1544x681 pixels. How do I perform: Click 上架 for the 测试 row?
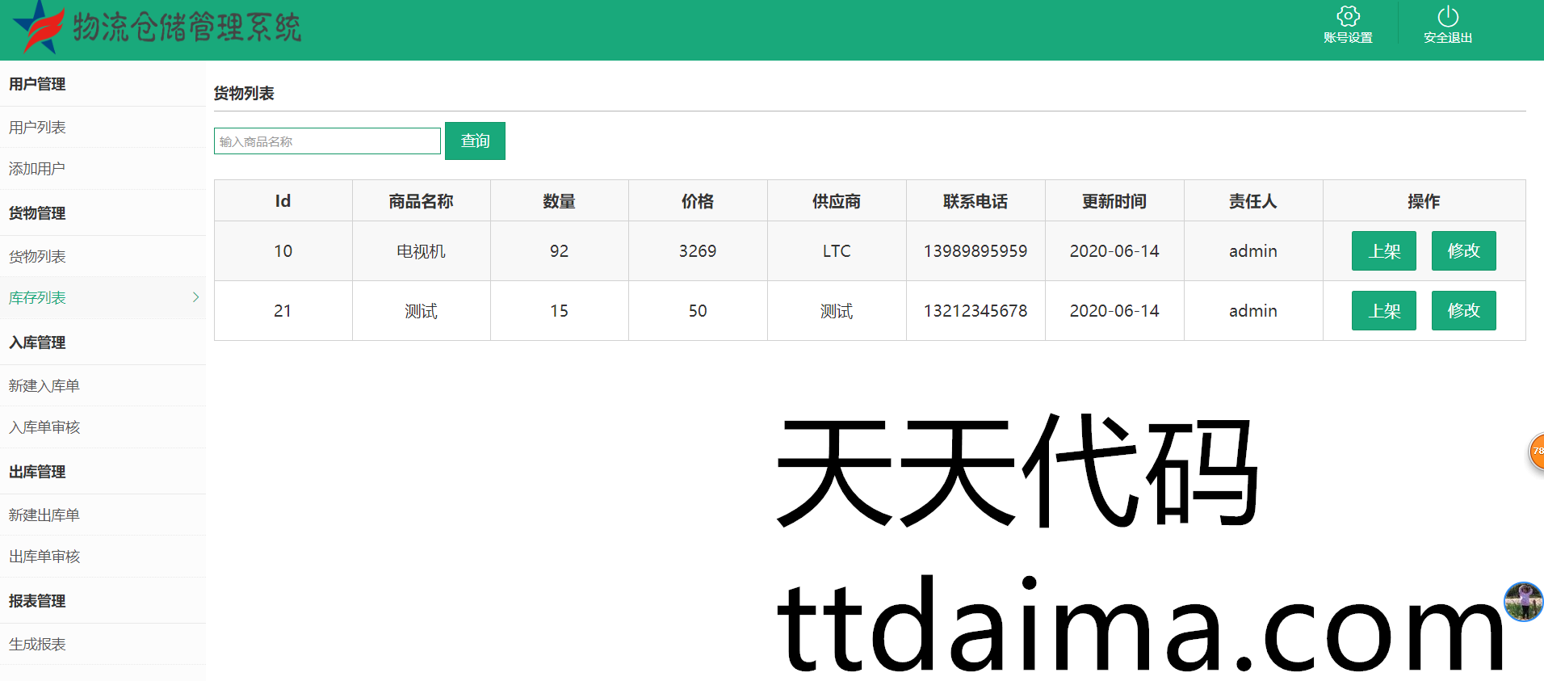point(1383,311)
